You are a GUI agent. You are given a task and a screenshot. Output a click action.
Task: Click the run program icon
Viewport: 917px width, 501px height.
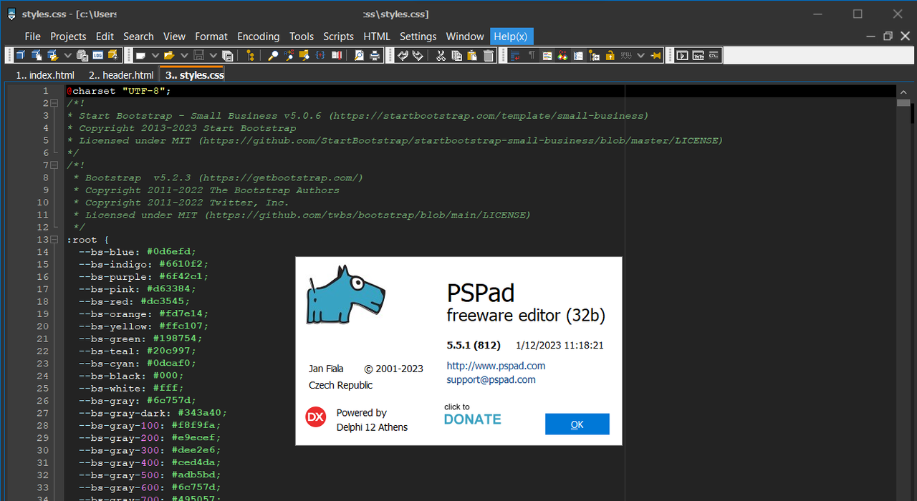coord(682,55)
